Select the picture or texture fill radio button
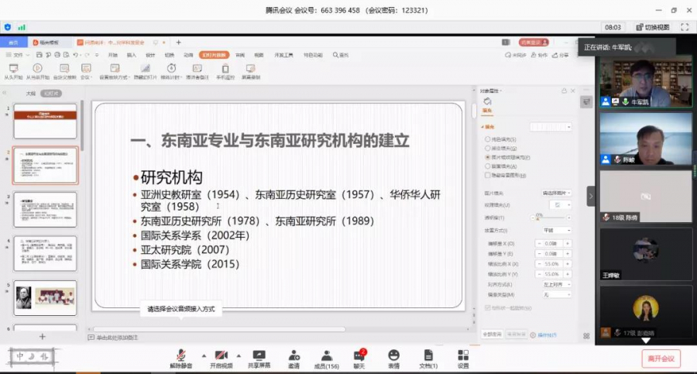The width and height of the screenshot is (697, 374). coord(486,157)
